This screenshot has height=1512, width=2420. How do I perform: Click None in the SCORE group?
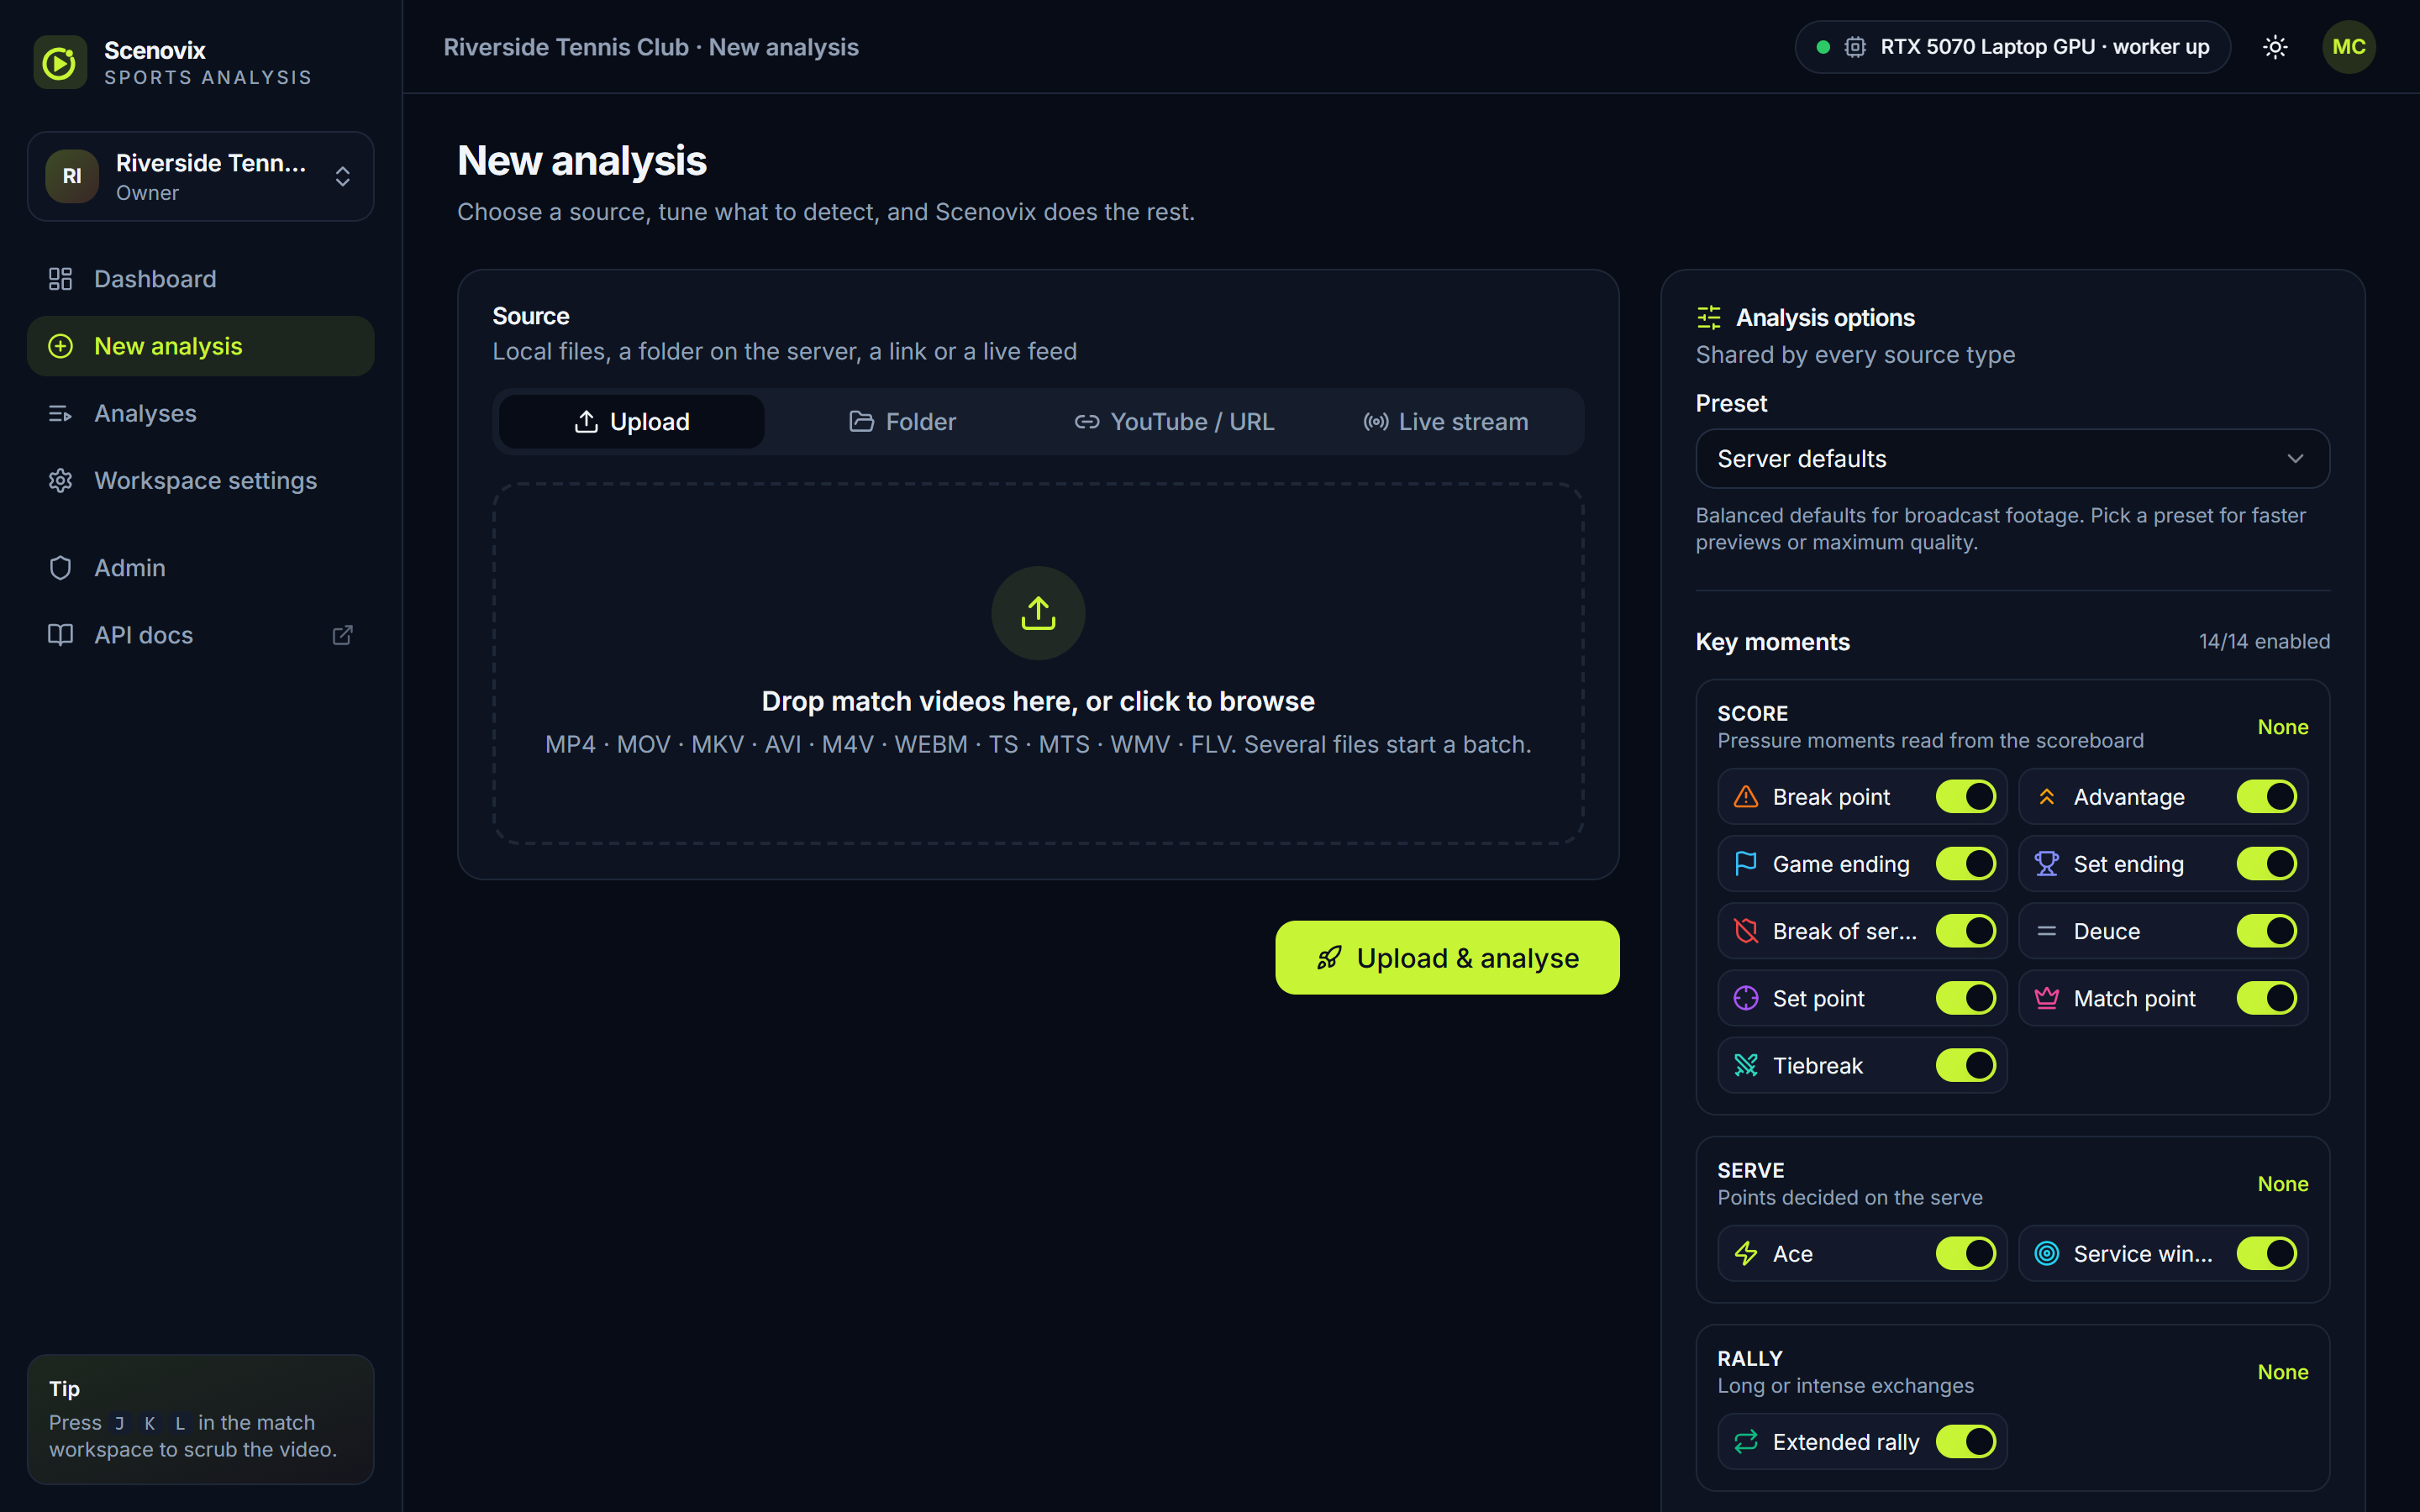coord(2282,727)
